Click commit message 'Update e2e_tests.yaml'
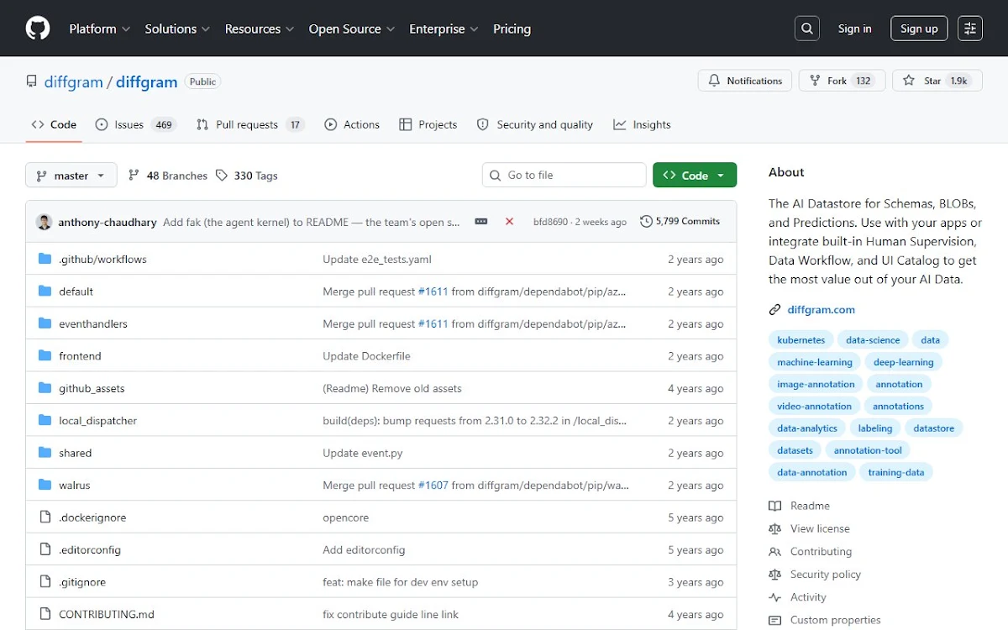 377,259
